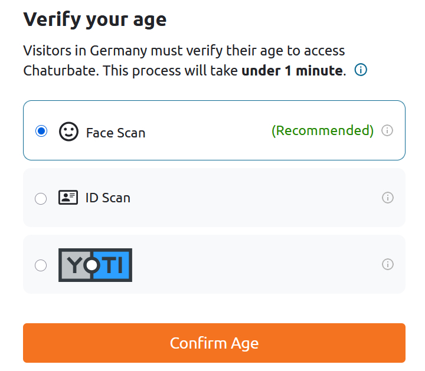425x371 pixels.
Task: Click the "Face Scan" label text
Action: point(116,132)
